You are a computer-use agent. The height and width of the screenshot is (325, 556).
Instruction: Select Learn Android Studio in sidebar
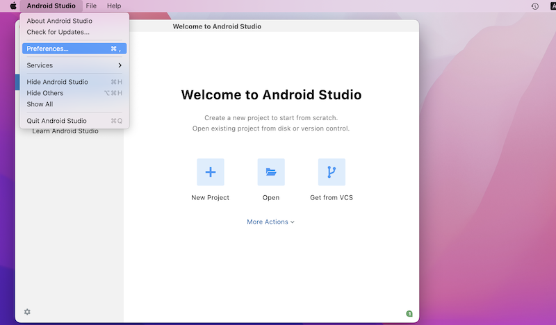(65, 131)
